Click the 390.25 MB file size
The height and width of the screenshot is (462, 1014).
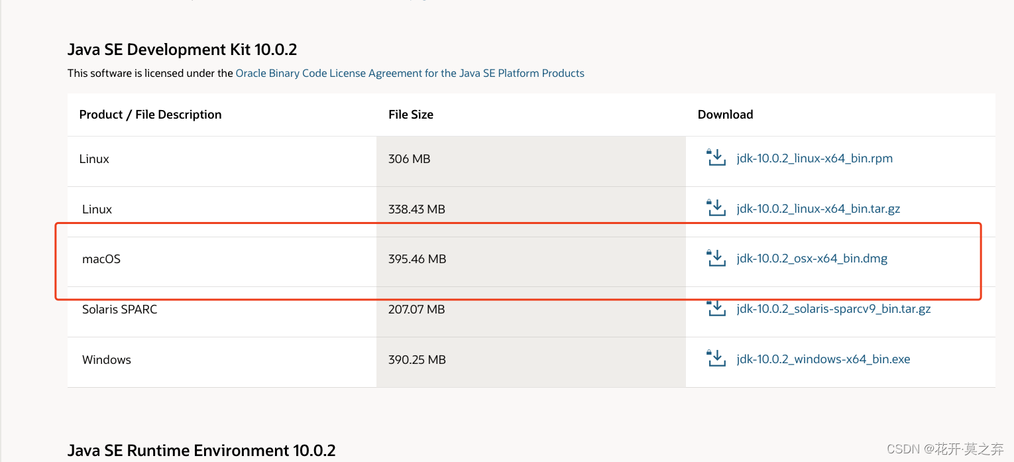point(417,359)
